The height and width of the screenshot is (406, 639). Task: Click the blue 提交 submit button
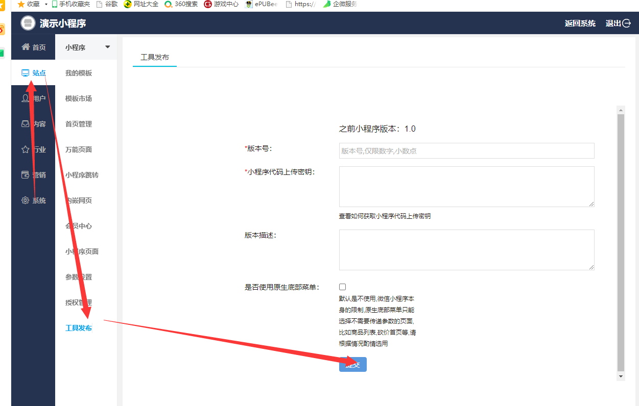(x=352, y=365)
